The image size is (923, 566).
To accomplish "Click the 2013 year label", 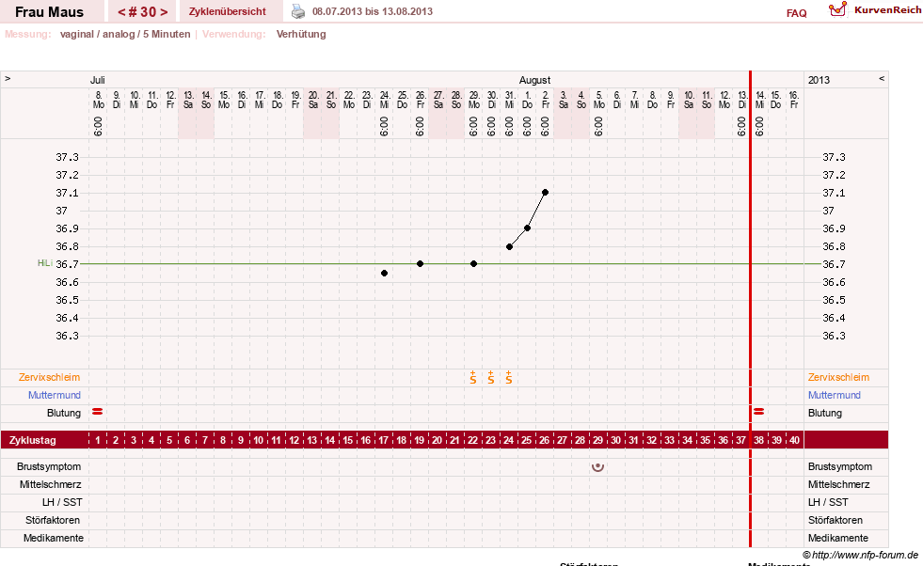I will click(x=819, y=80).
